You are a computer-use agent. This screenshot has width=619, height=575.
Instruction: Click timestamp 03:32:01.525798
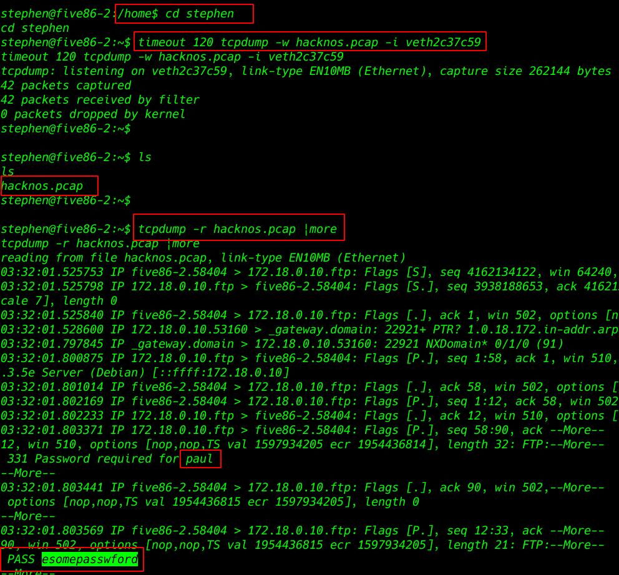pos(52,287)
